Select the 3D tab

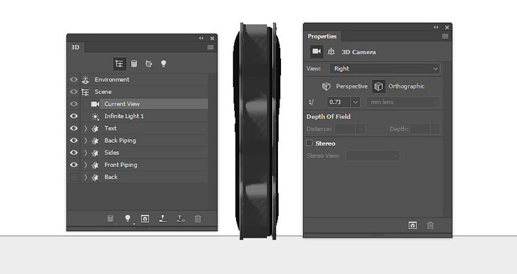75,47
